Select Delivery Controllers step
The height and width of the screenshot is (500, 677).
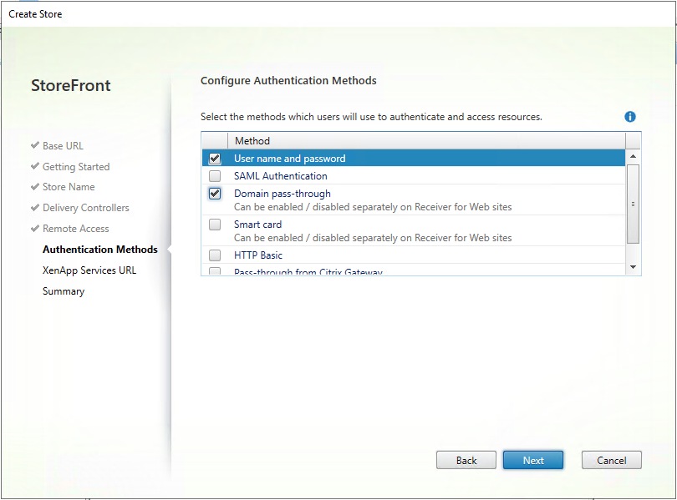(85, 207)
